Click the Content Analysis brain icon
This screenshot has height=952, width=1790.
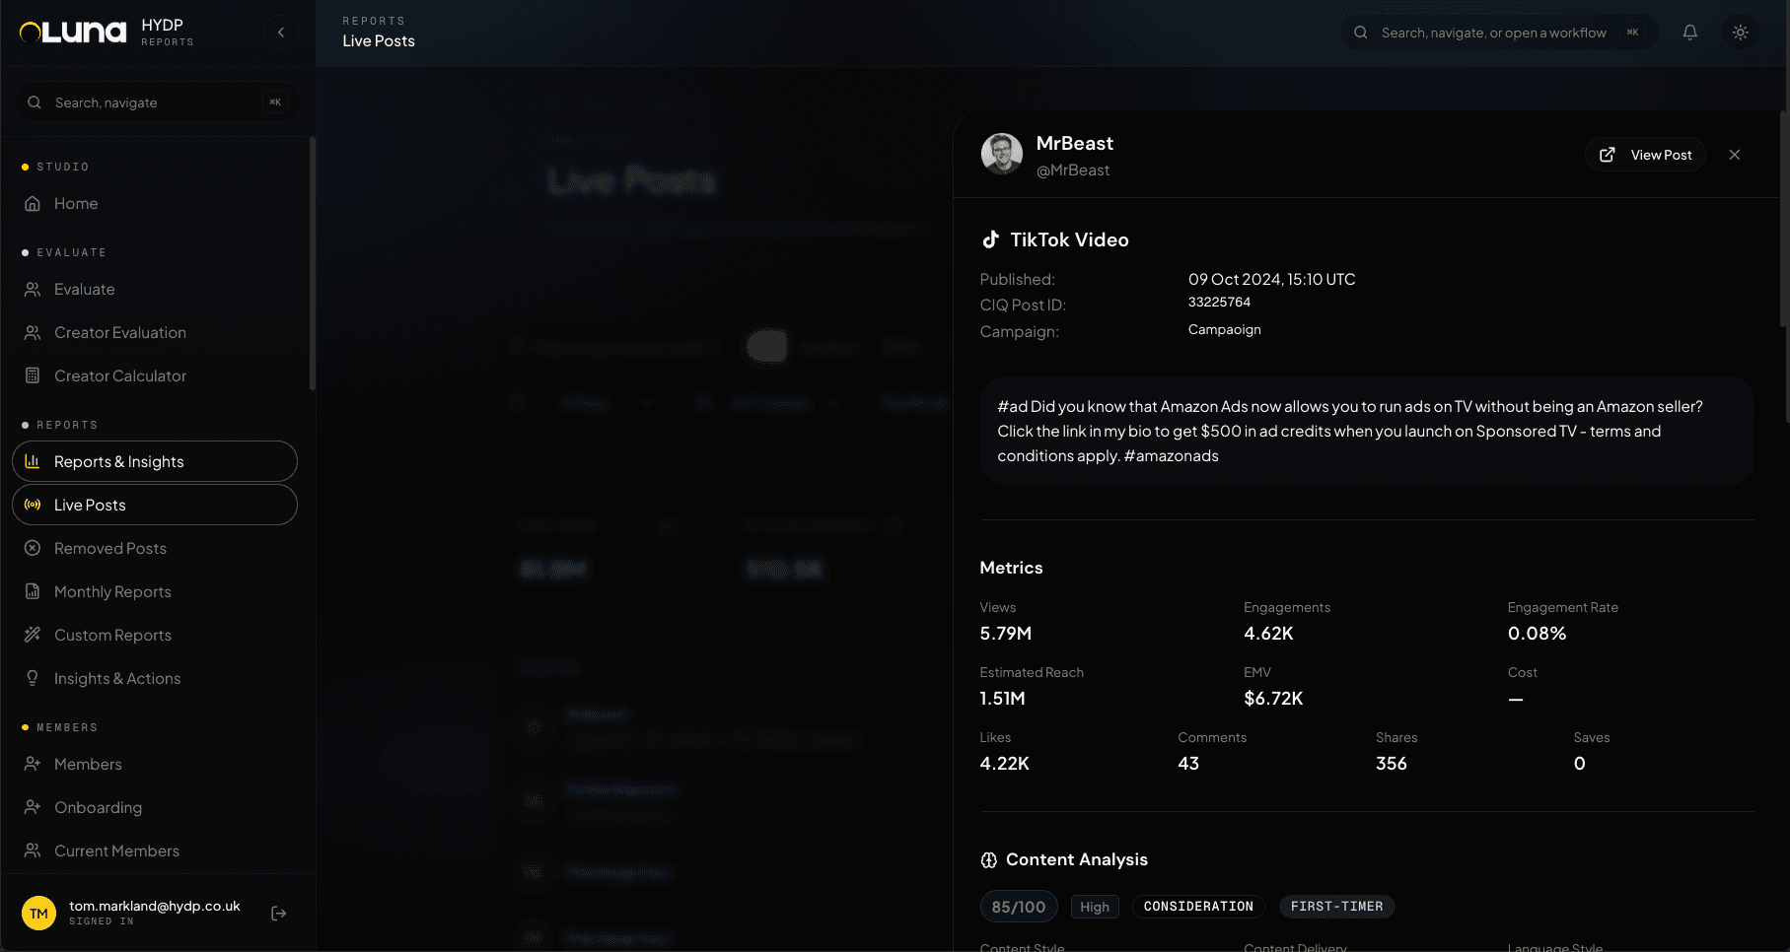988,860
